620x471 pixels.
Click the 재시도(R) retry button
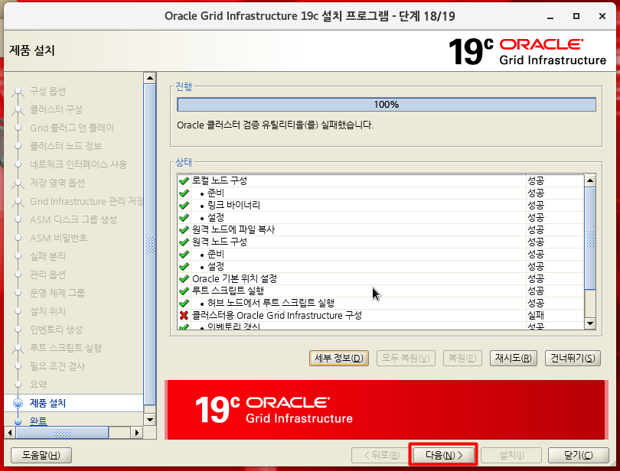(514, 358)
